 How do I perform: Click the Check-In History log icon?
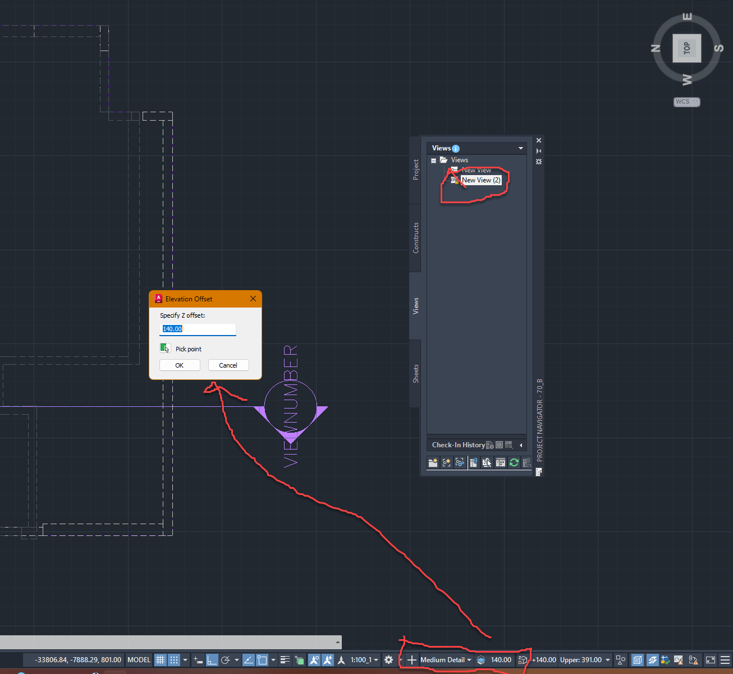tap(499, 444)
